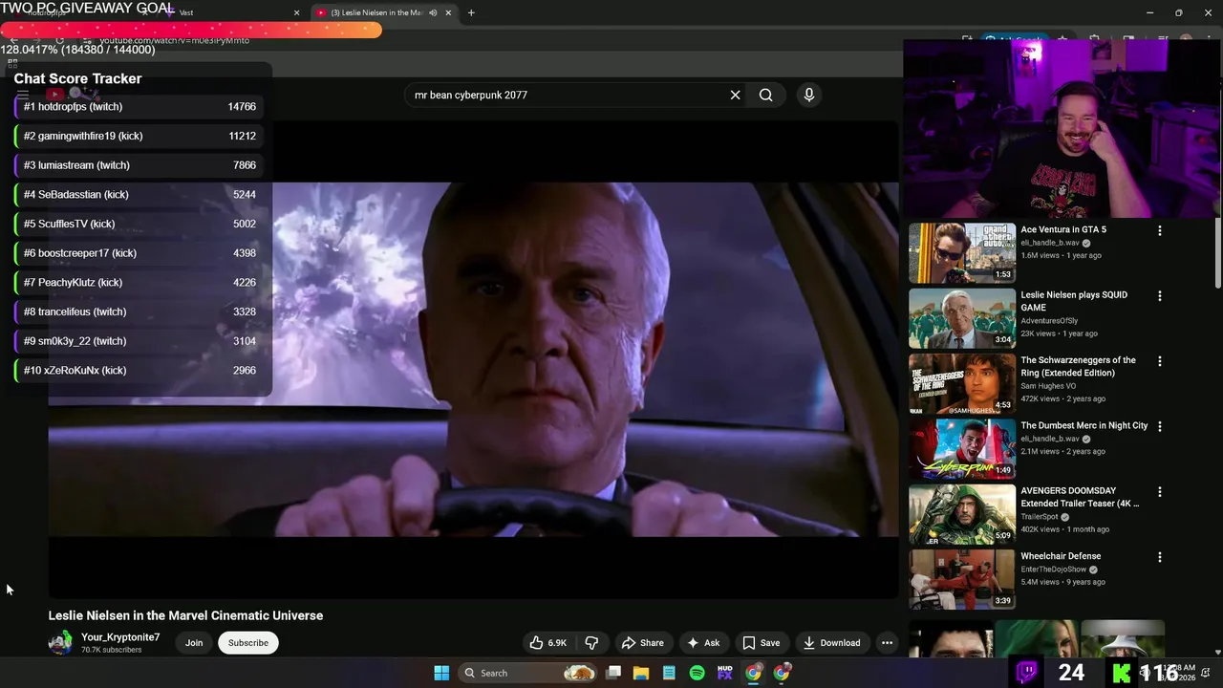Switch to first Chrome taskbar icon

(x=753, y=673)
